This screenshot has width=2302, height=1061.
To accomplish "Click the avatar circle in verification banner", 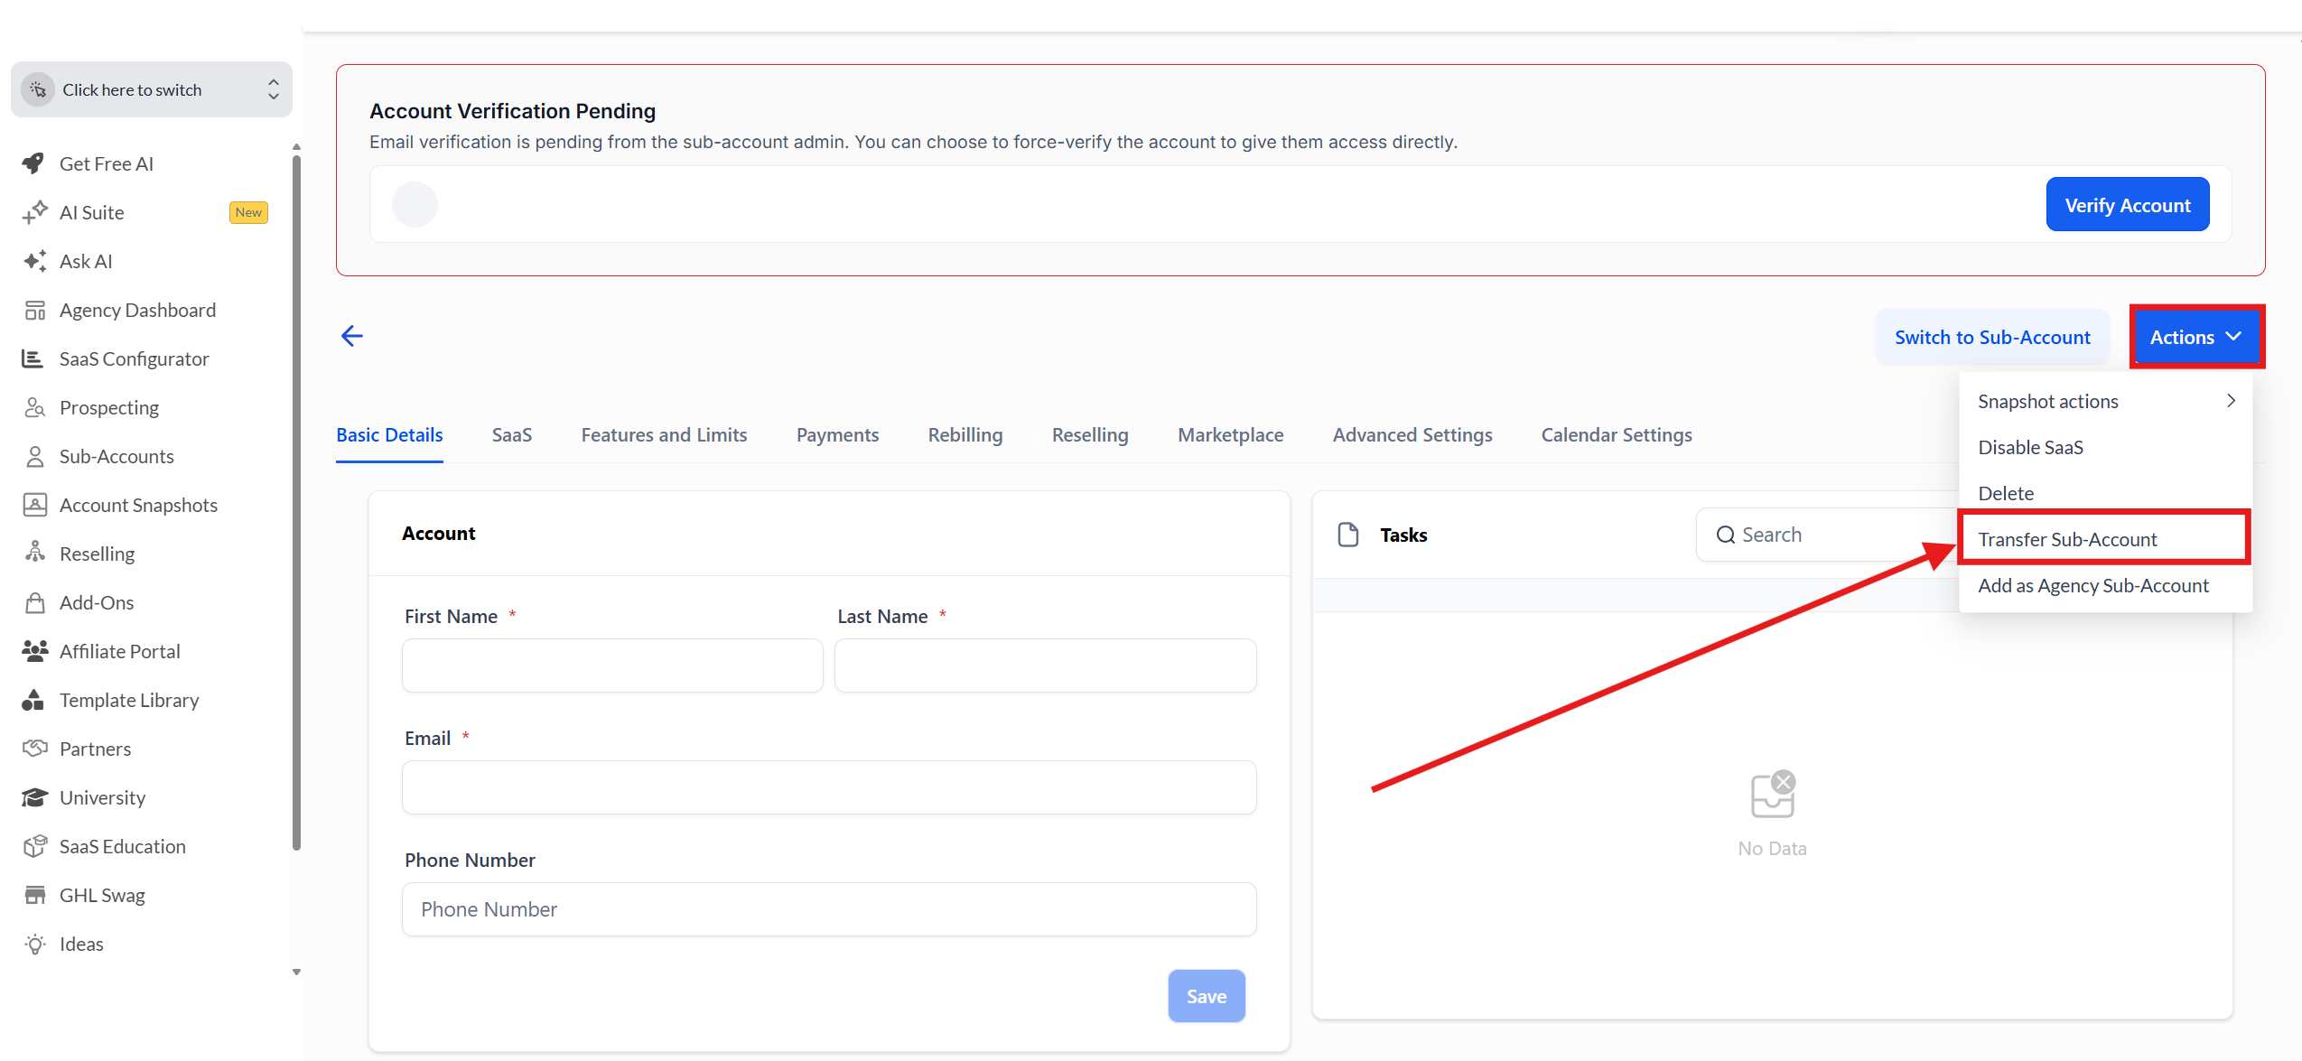I will pos(415,204).
